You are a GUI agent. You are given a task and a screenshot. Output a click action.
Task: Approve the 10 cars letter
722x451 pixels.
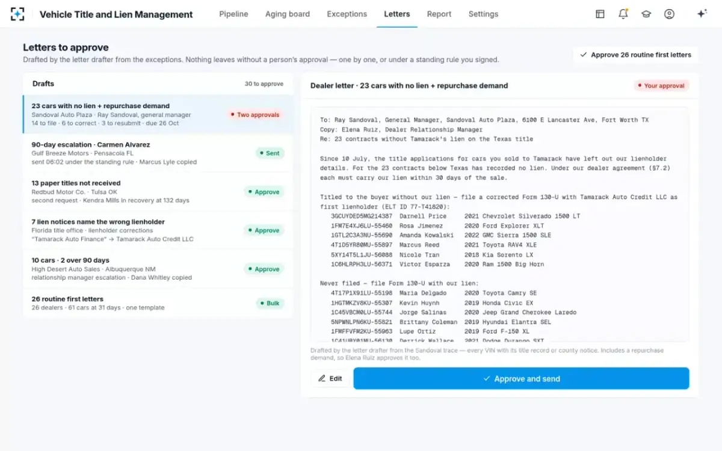(x=264, y=269)
